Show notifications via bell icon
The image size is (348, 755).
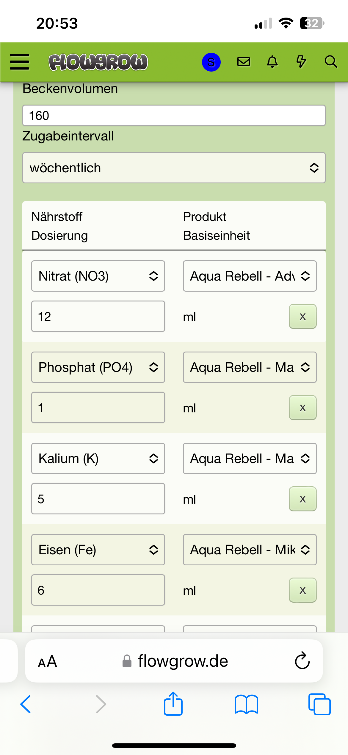[x=272, y=62]
